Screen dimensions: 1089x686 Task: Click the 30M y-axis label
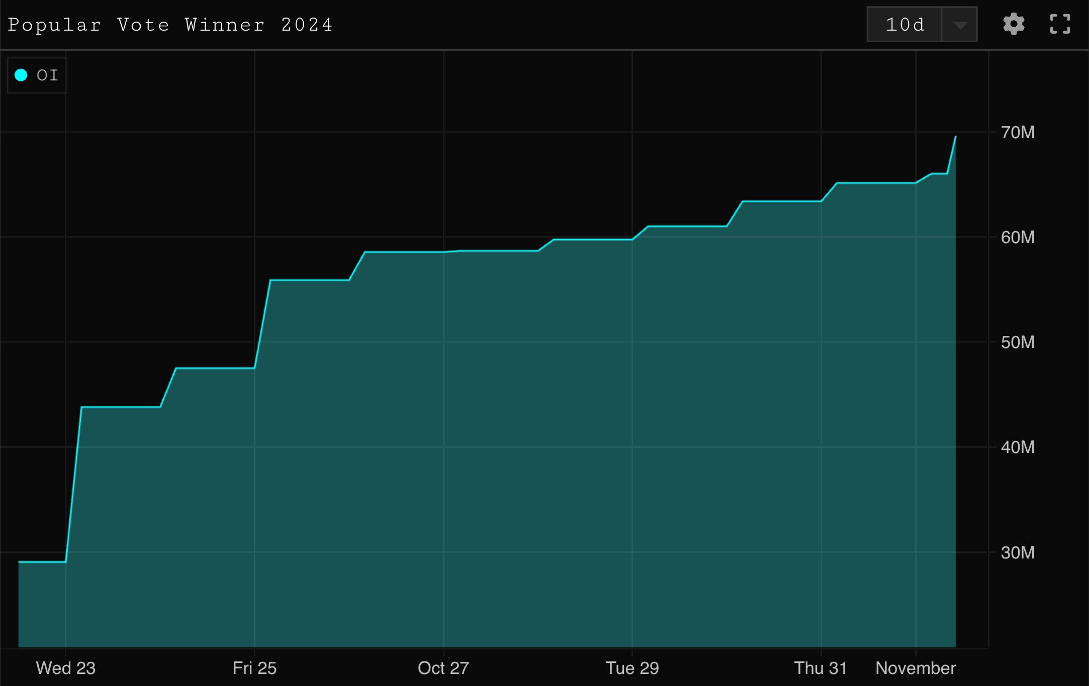click(1018, 552)
